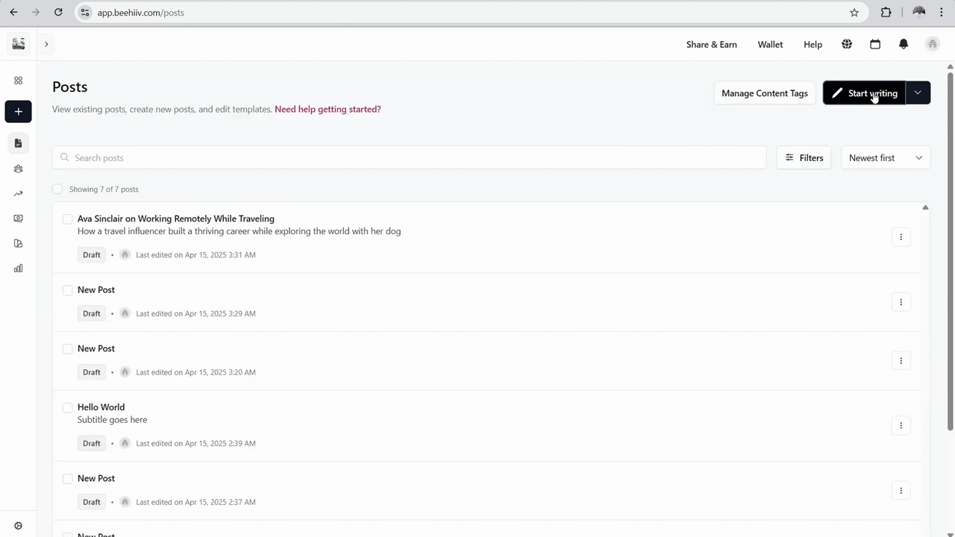Open options menu for 2:37 AM New Post

tap(901, 491)
